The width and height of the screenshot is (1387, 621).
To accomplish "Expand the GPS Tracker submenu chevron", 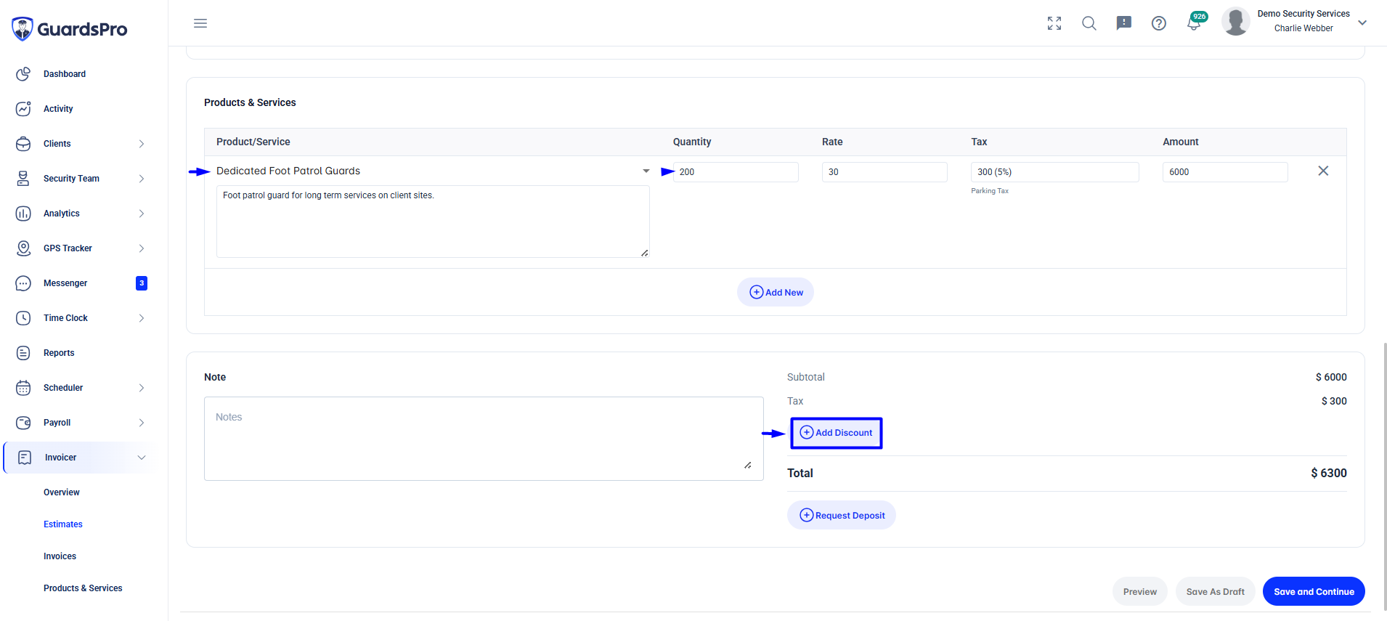I will pos(142,248).
